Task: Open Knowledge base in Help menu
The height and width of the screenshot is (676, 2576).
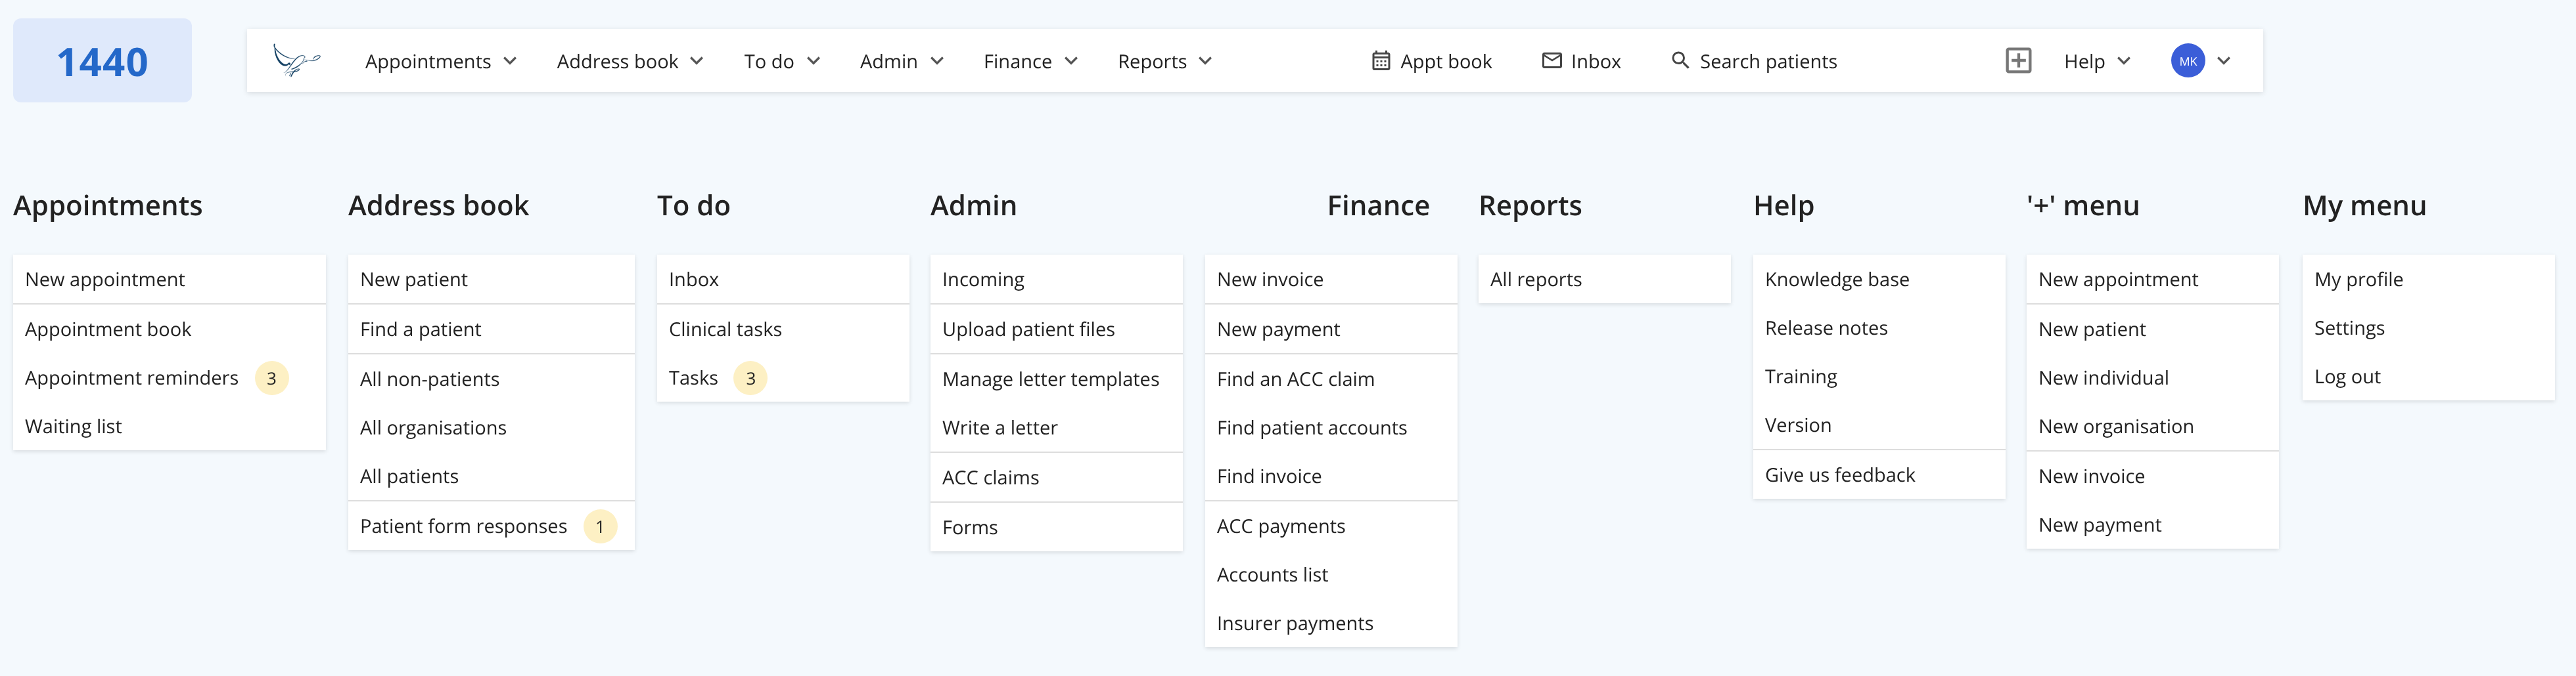Action: point(1879,280)
